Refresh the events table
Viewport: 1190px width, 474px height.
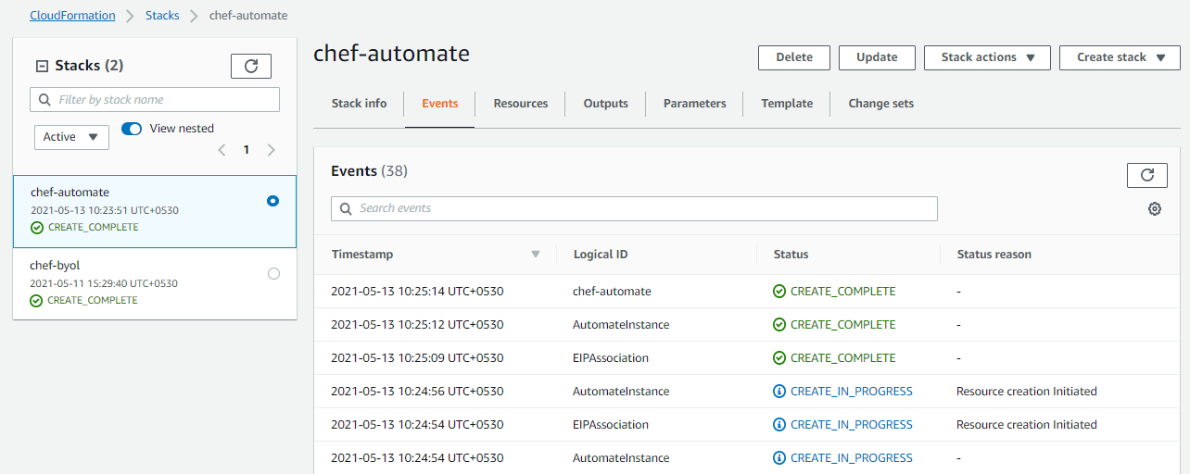[1146, 175]
